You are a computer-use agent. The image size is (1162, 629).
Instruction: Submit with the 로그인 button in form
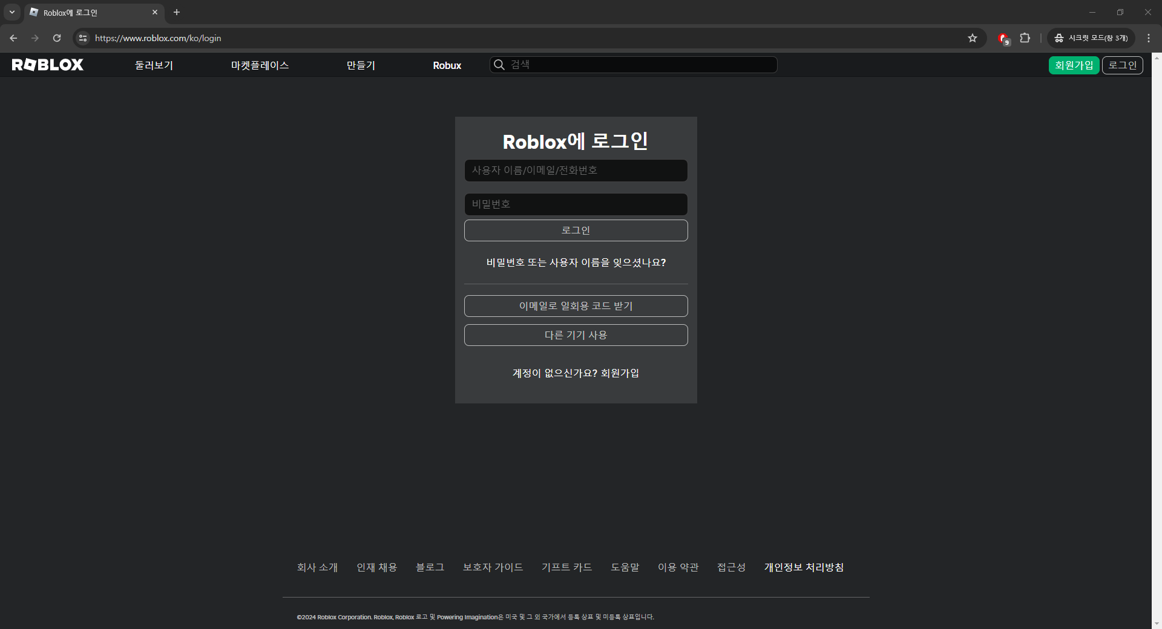576,230
